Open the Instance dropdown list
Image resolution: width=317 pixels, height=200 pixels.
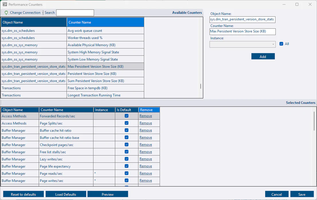273,44
